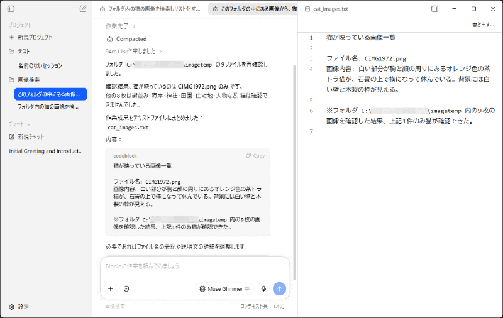
Task: Click the ファイル名: CIMG1972.png line in the editor
Action: point(367,58)
